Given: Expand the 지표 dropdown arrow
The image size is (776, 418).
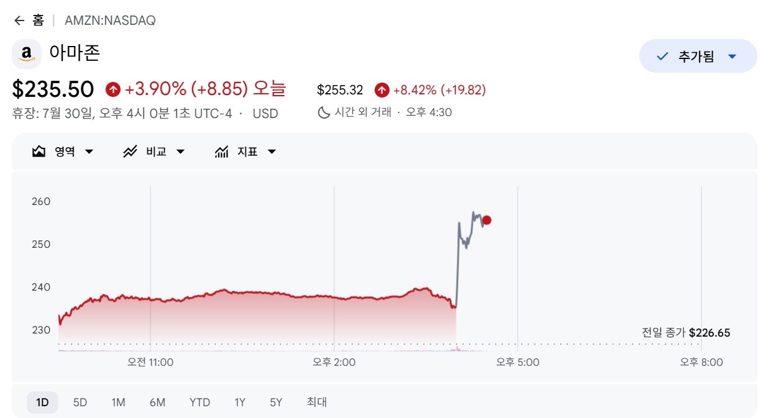Looking at the screenshot, I should pos(272,152).
